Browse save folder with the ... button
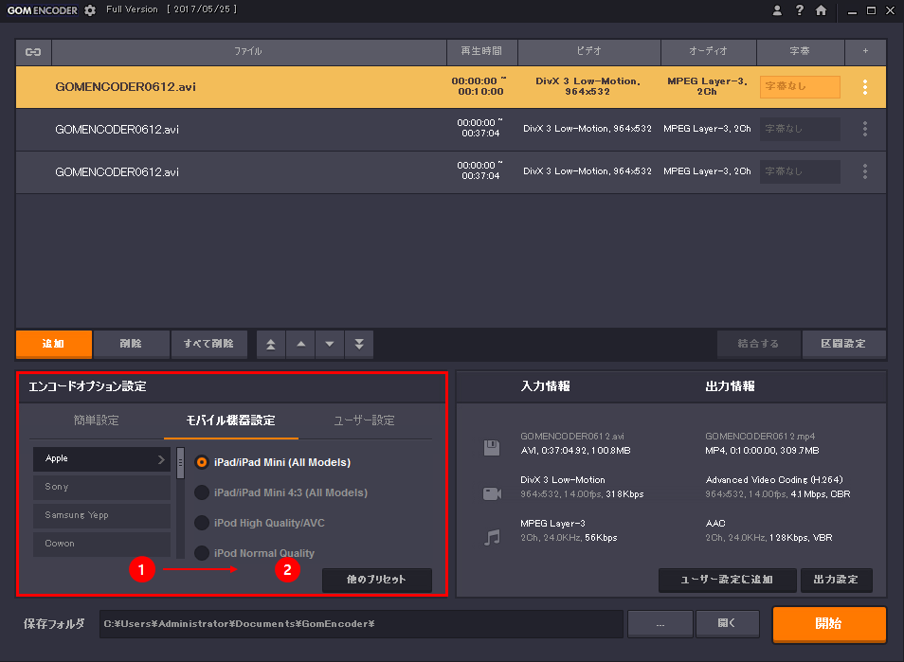Image resolution: width=904 pixels, height=662 pixels. coord(660,624)
